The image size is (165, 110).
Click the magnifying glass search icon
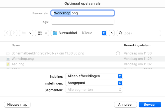120,33
